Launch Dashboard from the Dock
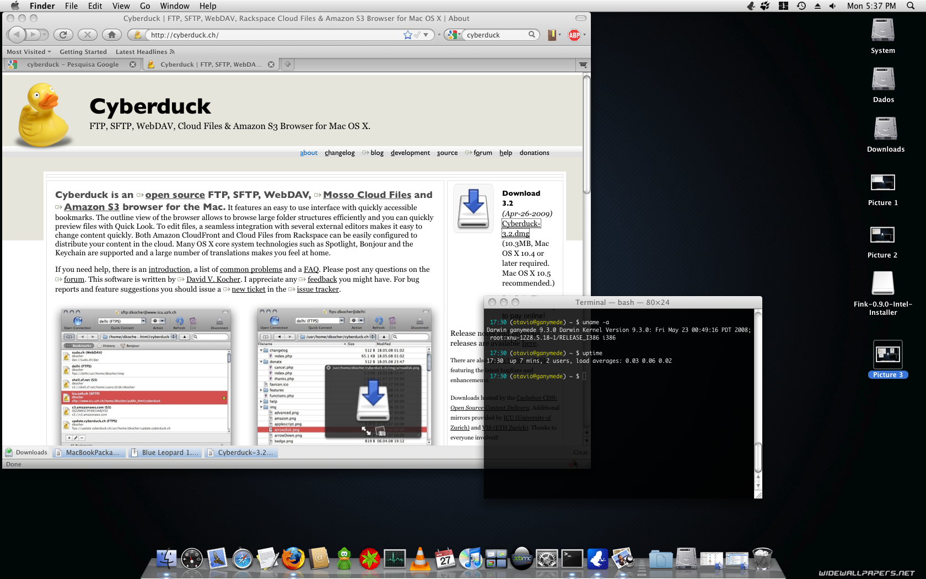This screenshot has height=579, width=926. coord(192,559)
